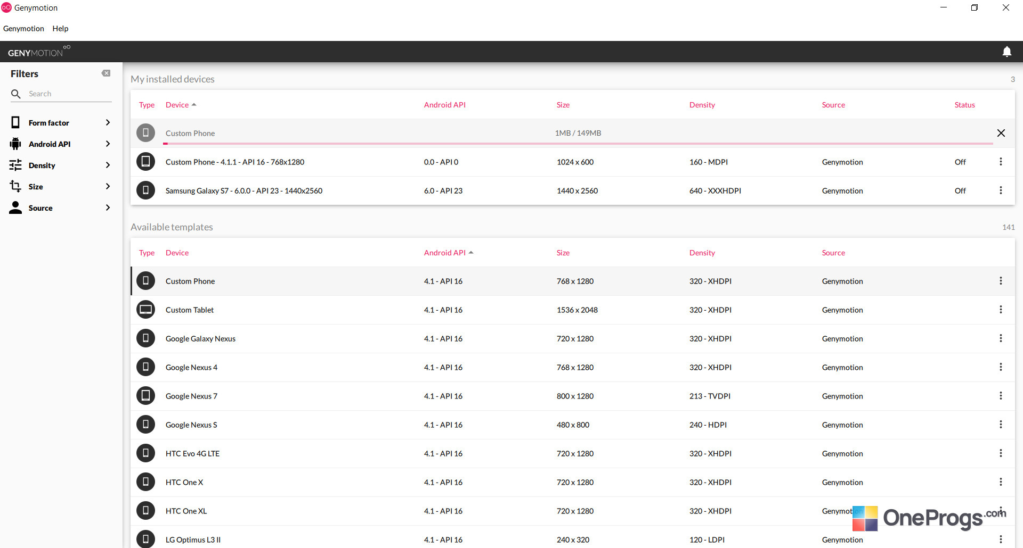
Task: Select the Google Galaxy Nexus template
Action: (x=573, y=338)
